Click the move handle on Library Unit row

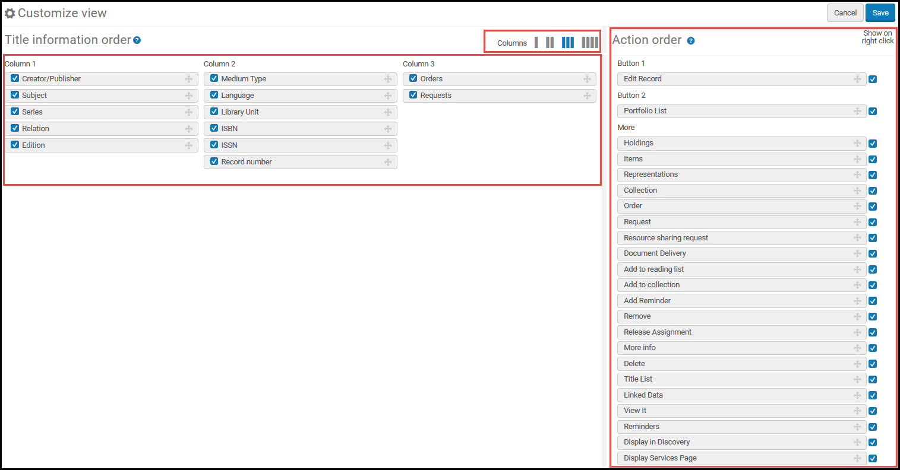coord(388,112)
